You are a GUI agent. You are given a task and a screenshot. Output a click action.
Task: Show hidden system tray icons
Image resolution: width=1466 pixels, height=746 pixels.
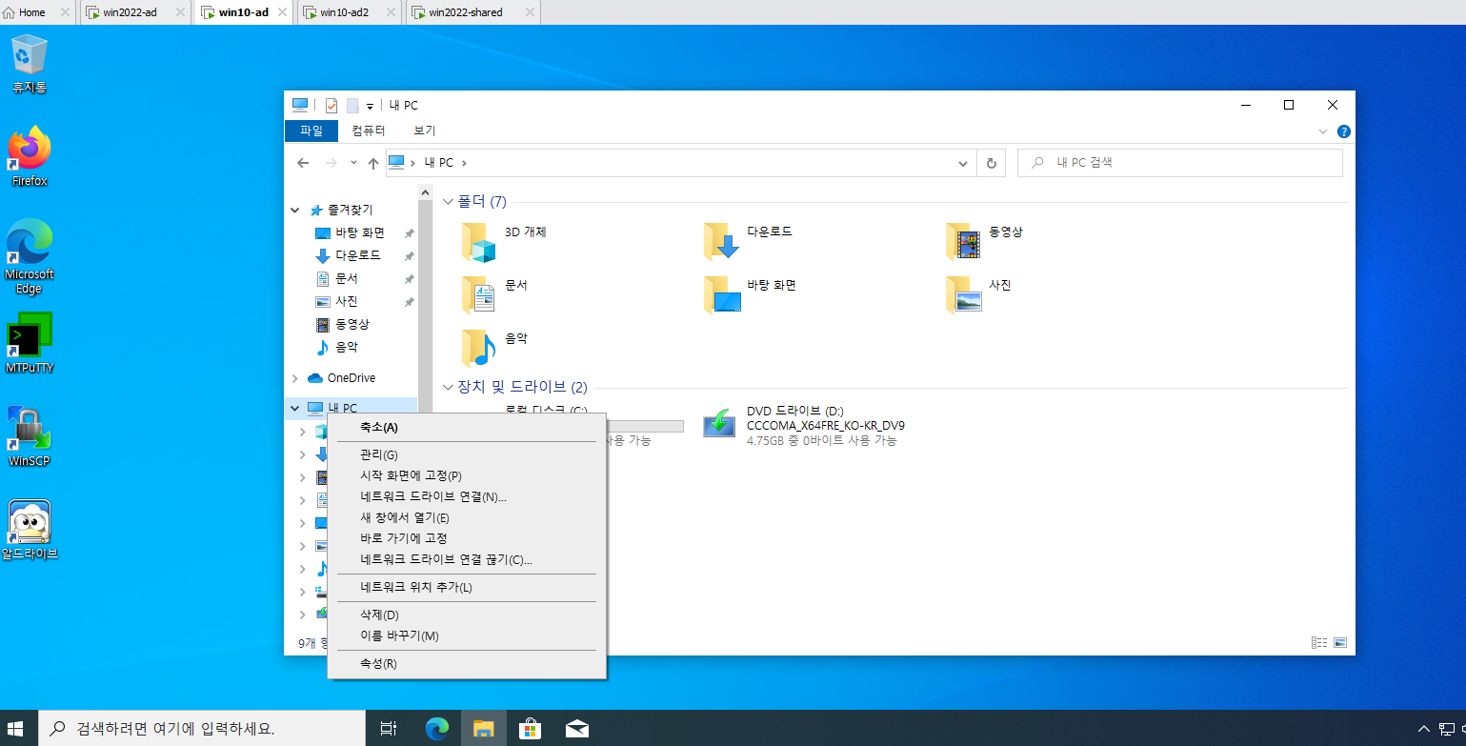1423,729
